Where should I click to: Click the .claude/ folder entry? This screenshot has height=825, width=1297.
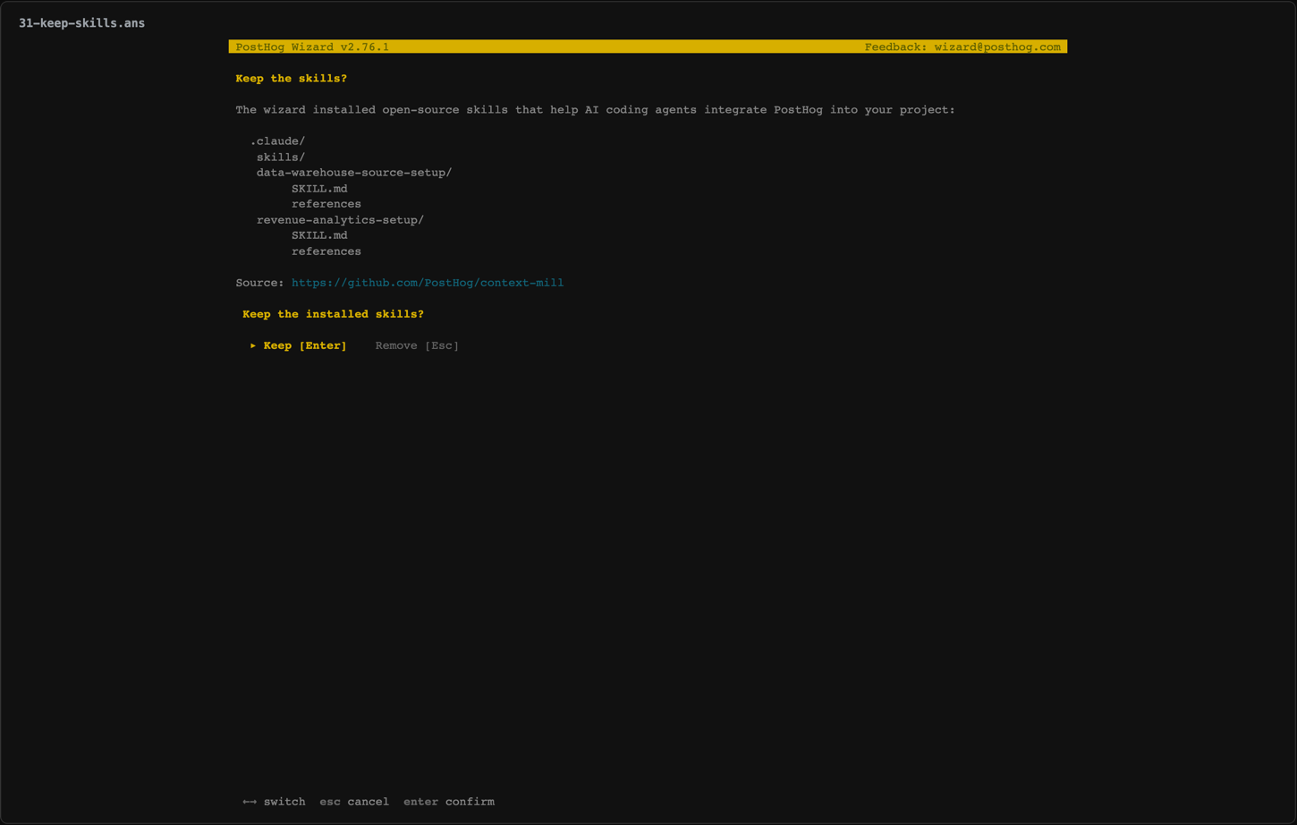[277, 141]
